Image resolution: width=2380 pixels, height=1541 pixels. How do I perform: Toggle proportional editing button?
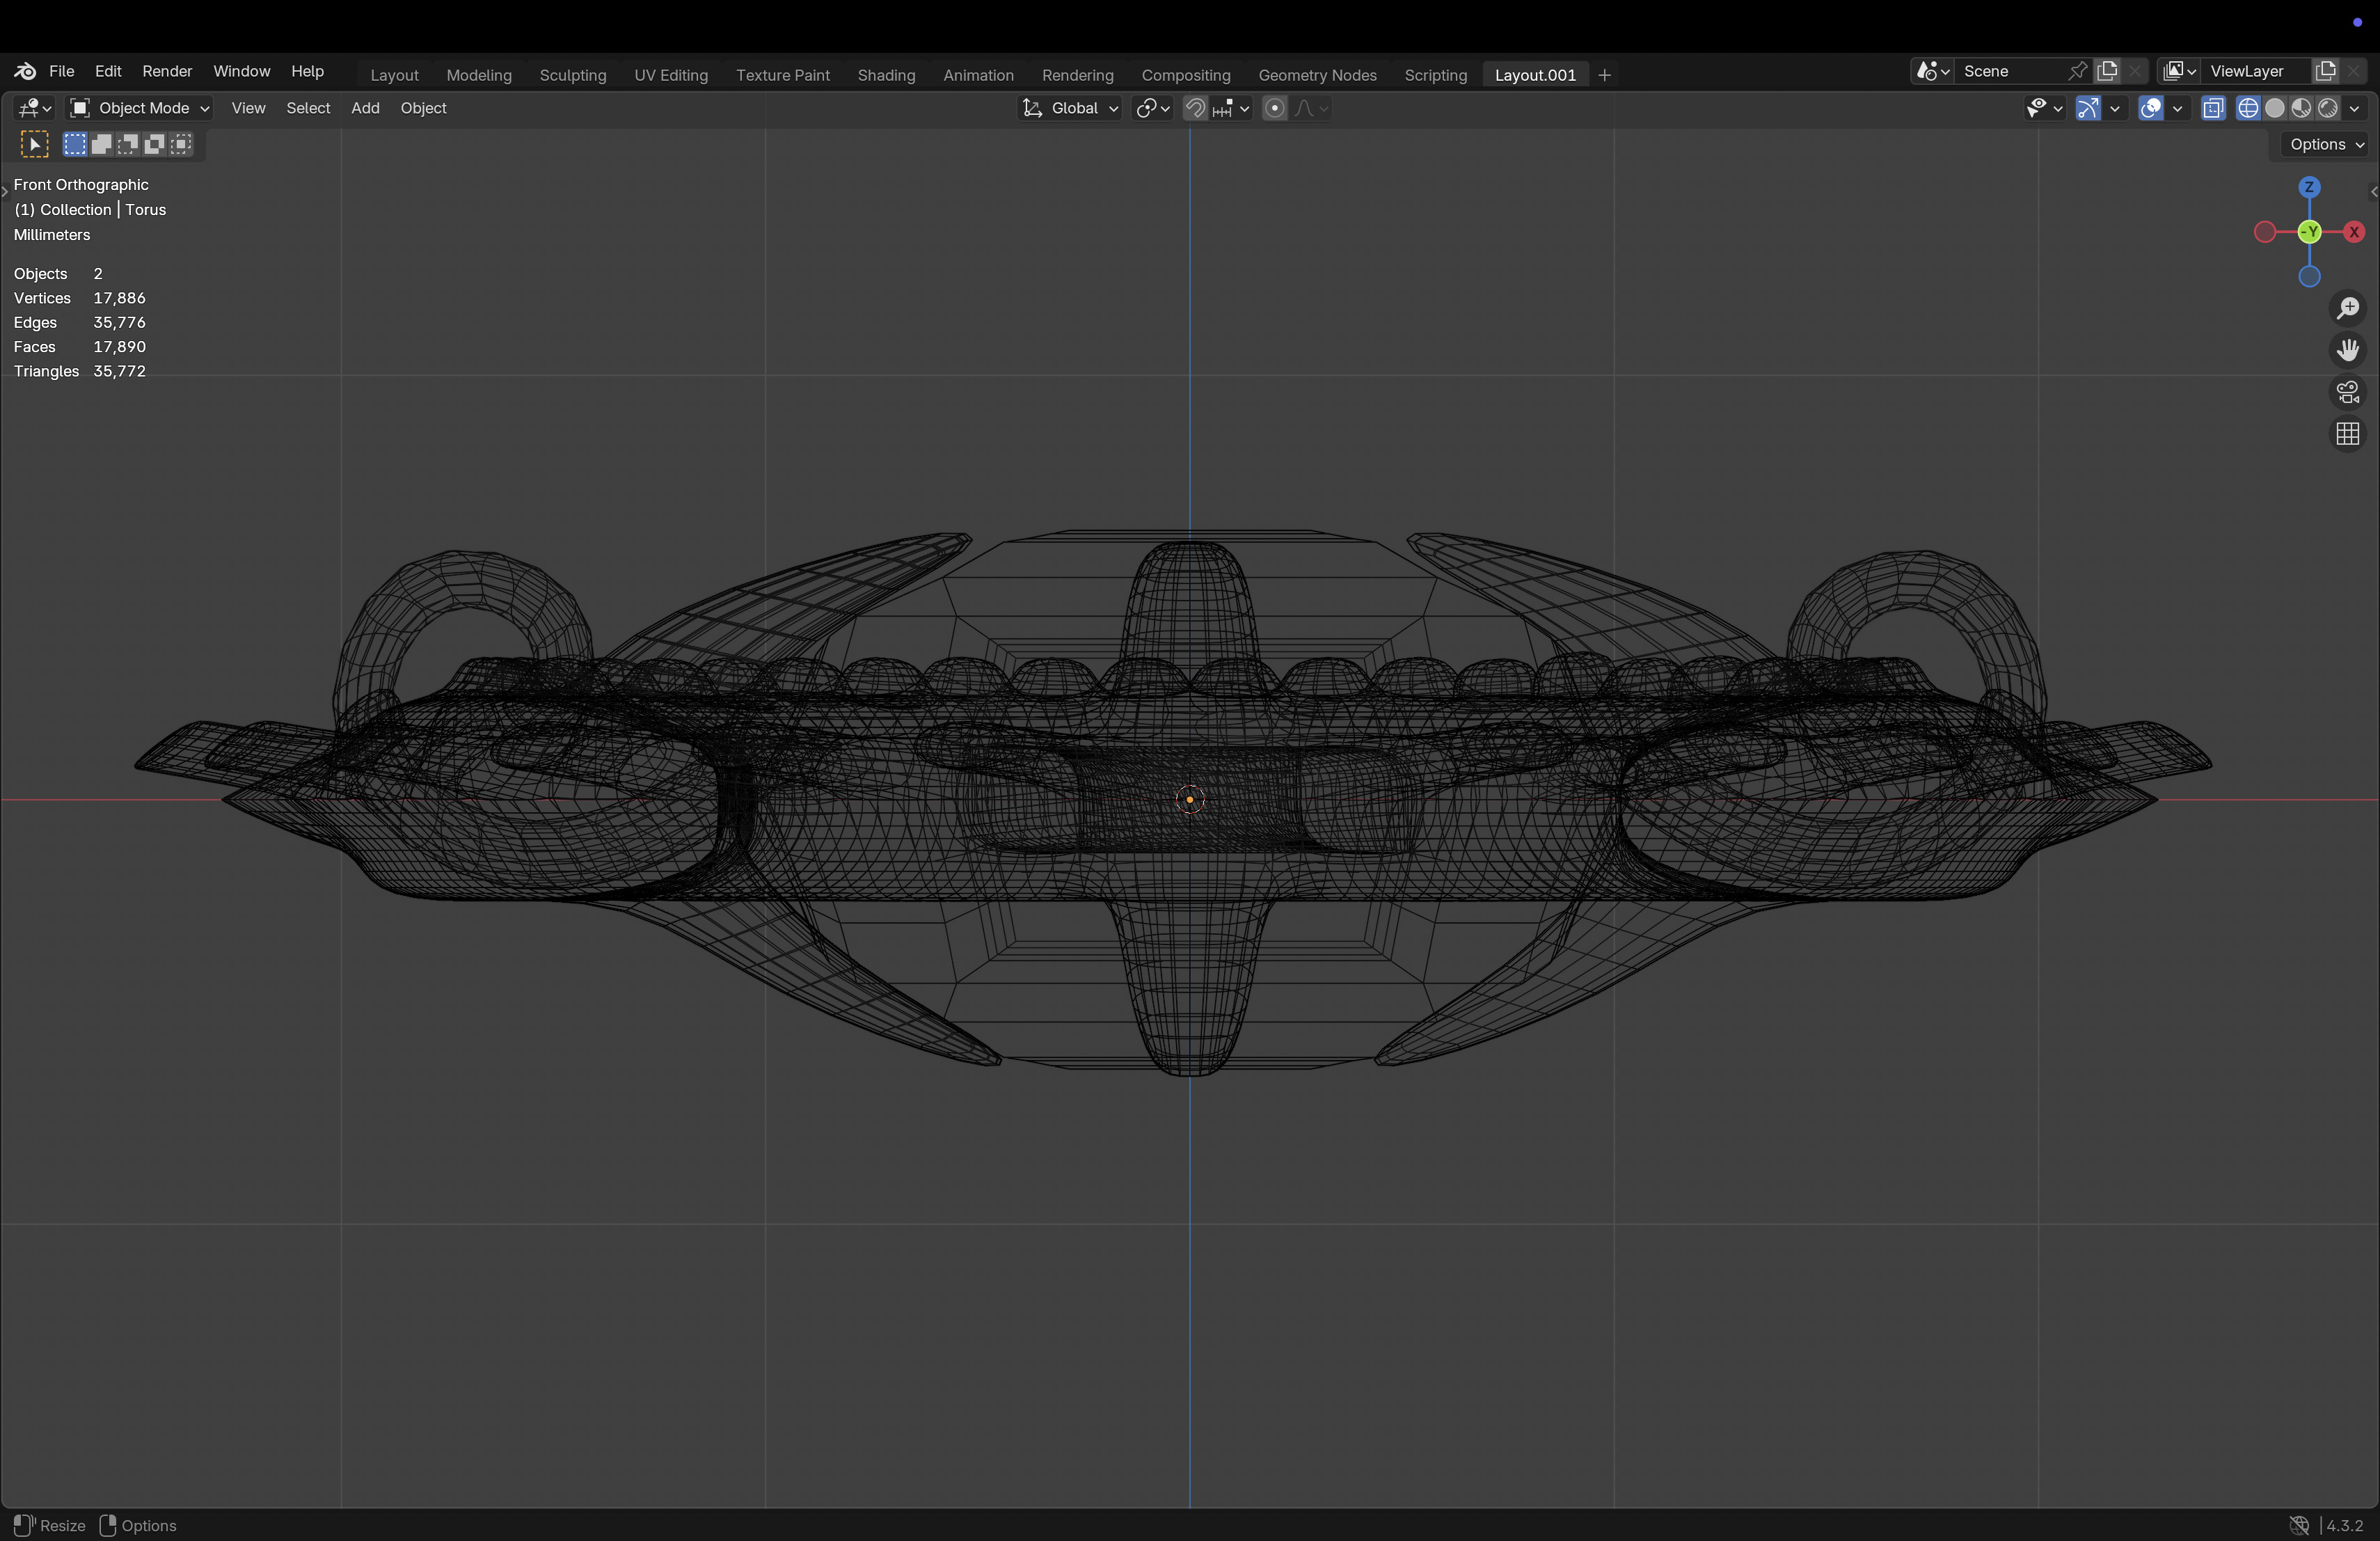click(1274, 108)
